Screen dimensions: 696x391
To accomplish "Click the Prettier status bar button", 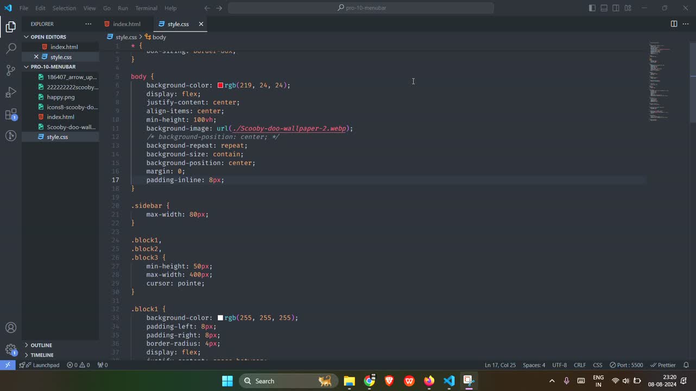I will tap(663, 365).
